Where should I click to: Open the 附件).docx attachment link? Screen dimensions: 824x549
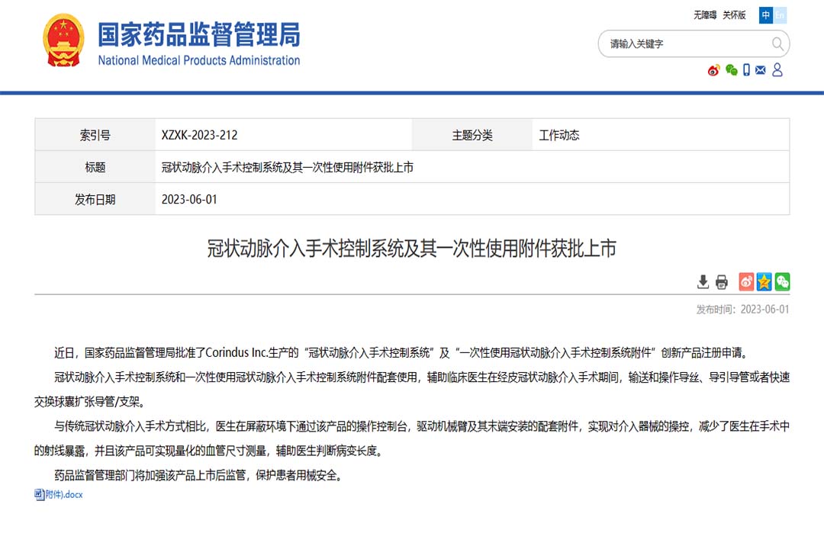(63, 494)
